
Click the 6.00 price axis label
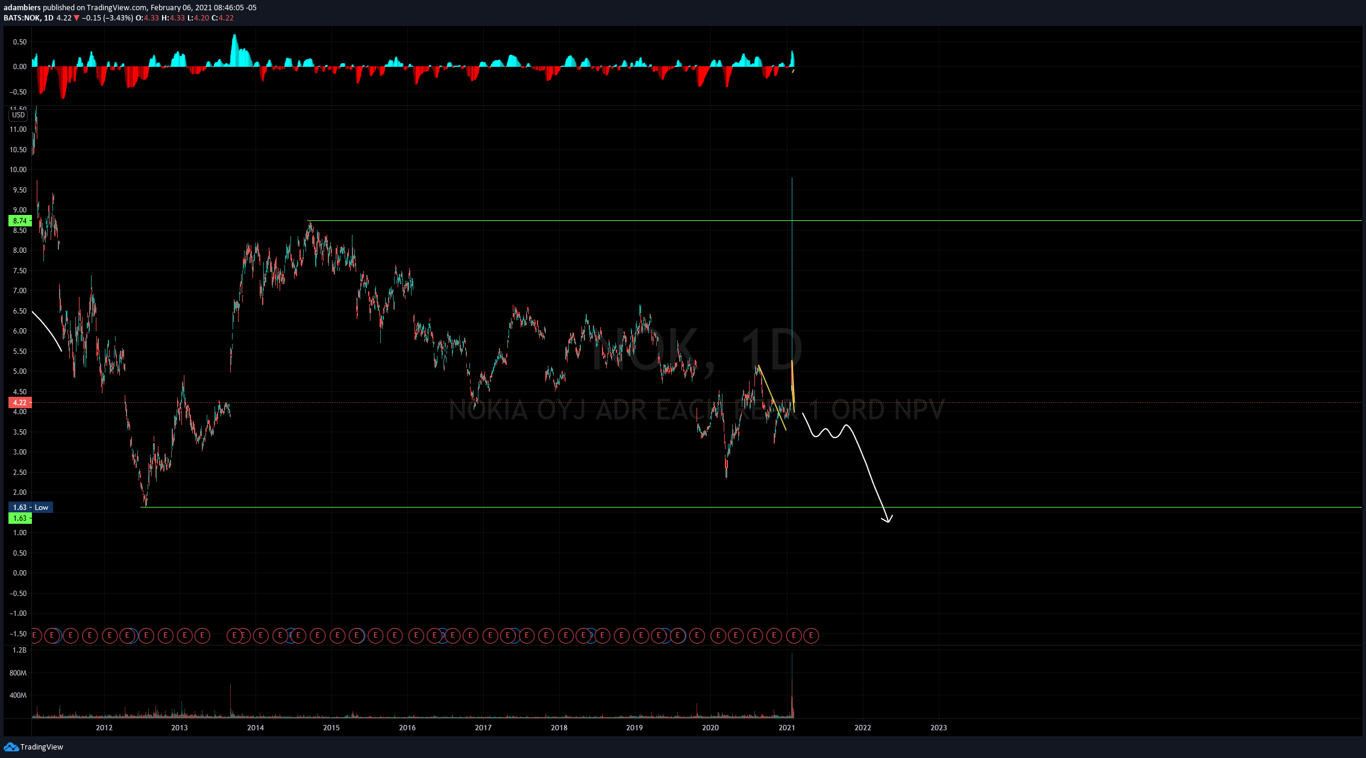(20, 331)
